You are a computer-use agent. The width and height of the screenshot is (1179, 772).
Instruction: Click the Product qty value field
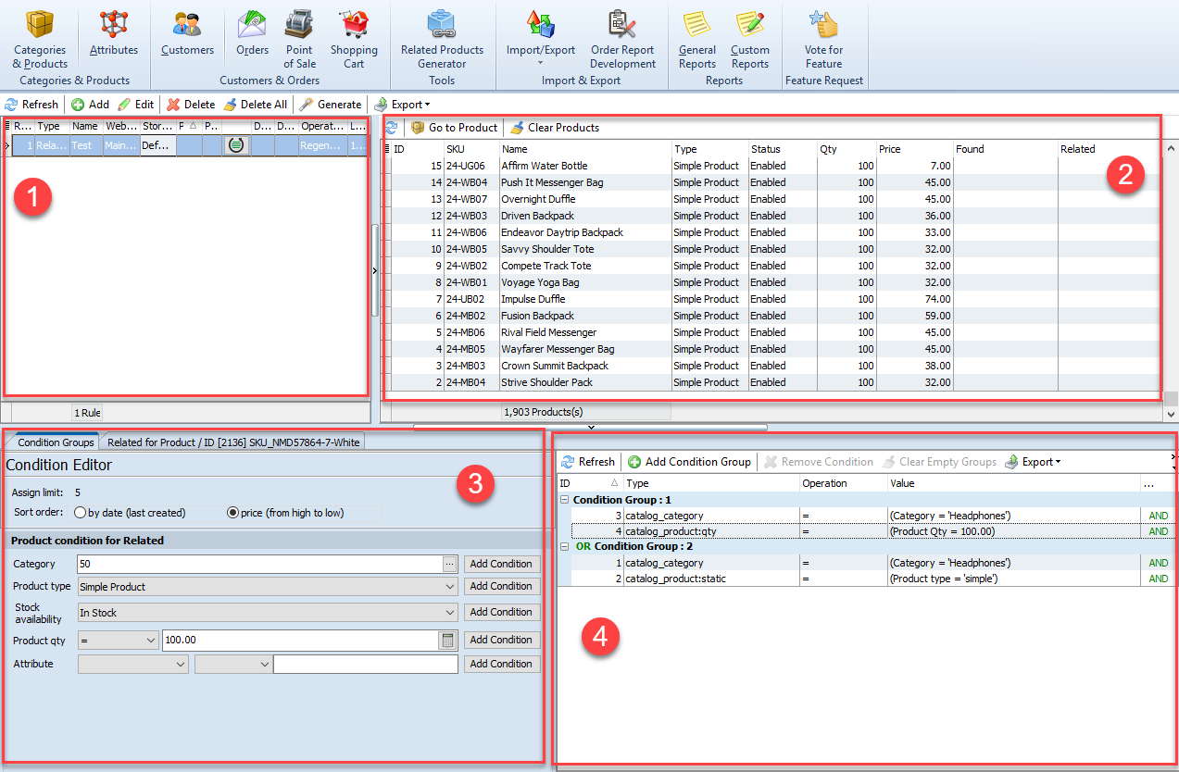(x=298, y=640)
